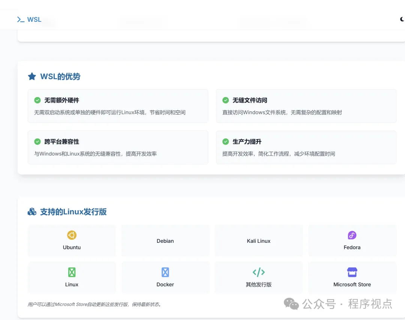Select the Debian distribution card
This screenshot has width=405, height=320.
pyautogui.click(x=165, y=241)
